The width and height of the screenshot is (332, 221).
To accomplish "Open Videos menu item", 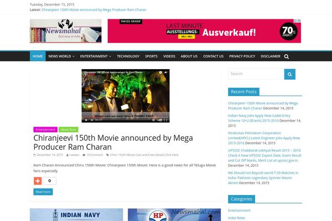I will [169, 56].
